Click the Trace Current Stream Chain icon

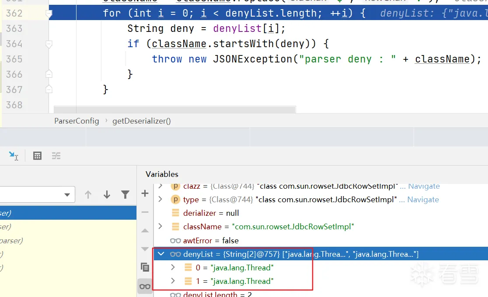point(56,156)
